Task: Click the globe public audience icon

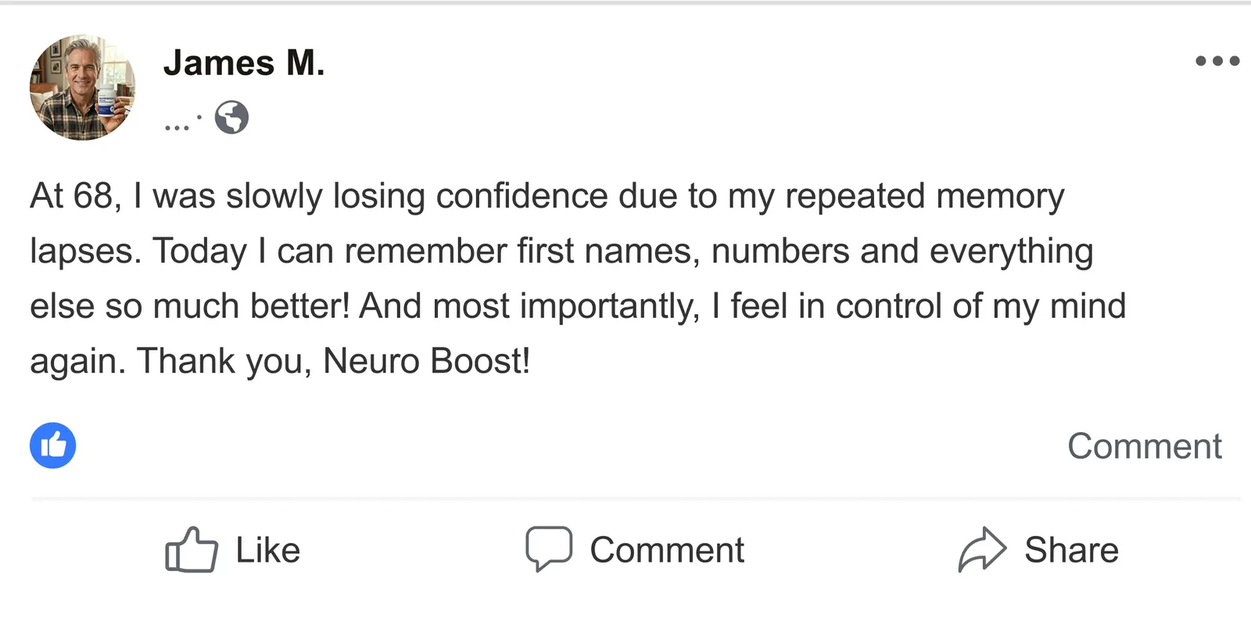Action: [x=231, y=117]
